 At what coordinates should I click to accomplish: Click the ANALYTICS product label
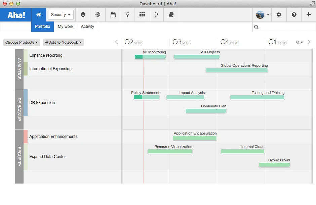click(19, 69)
